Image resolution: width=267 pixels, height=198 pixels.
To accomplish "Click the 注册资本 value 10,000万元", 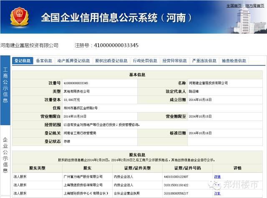I will pos(72,100).
